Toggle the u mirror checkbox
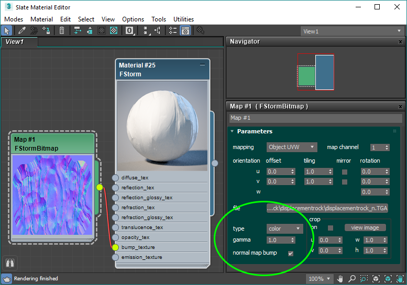Viewport: 407px width, 285px height. click(345, 172)
